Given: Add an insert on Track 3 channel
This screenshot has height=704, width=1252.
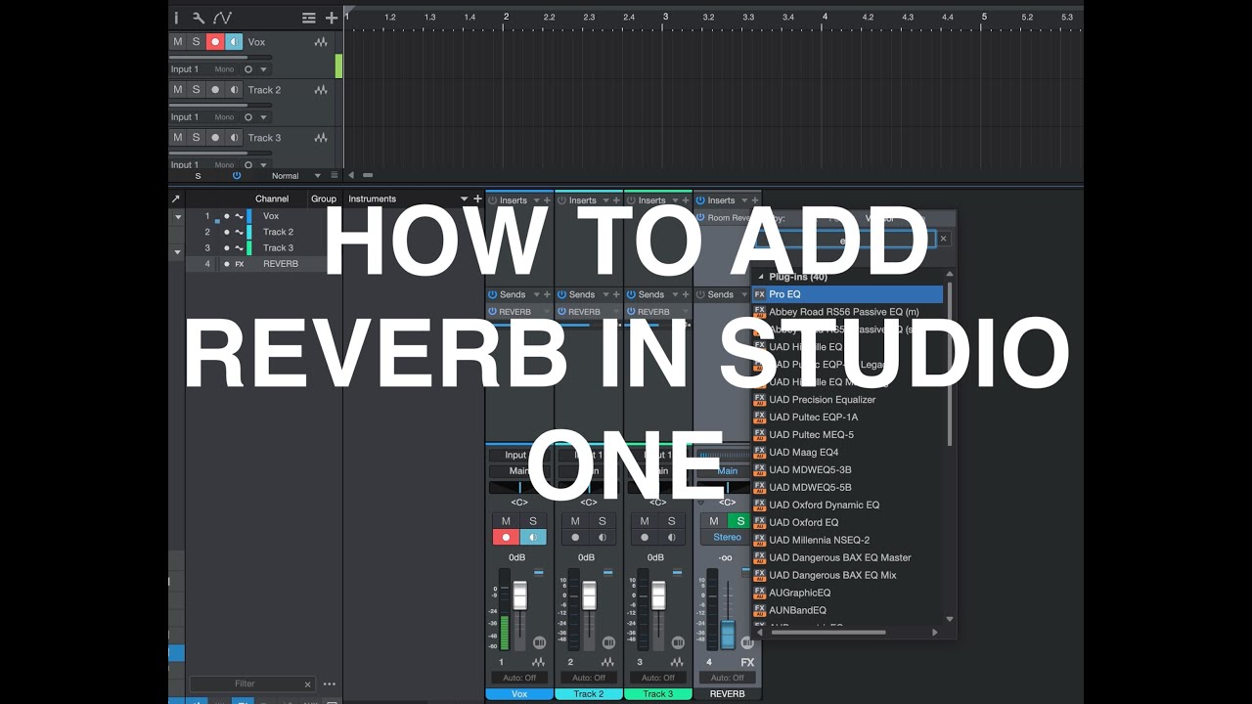Looking at the screenshot, I should point(686,200).
